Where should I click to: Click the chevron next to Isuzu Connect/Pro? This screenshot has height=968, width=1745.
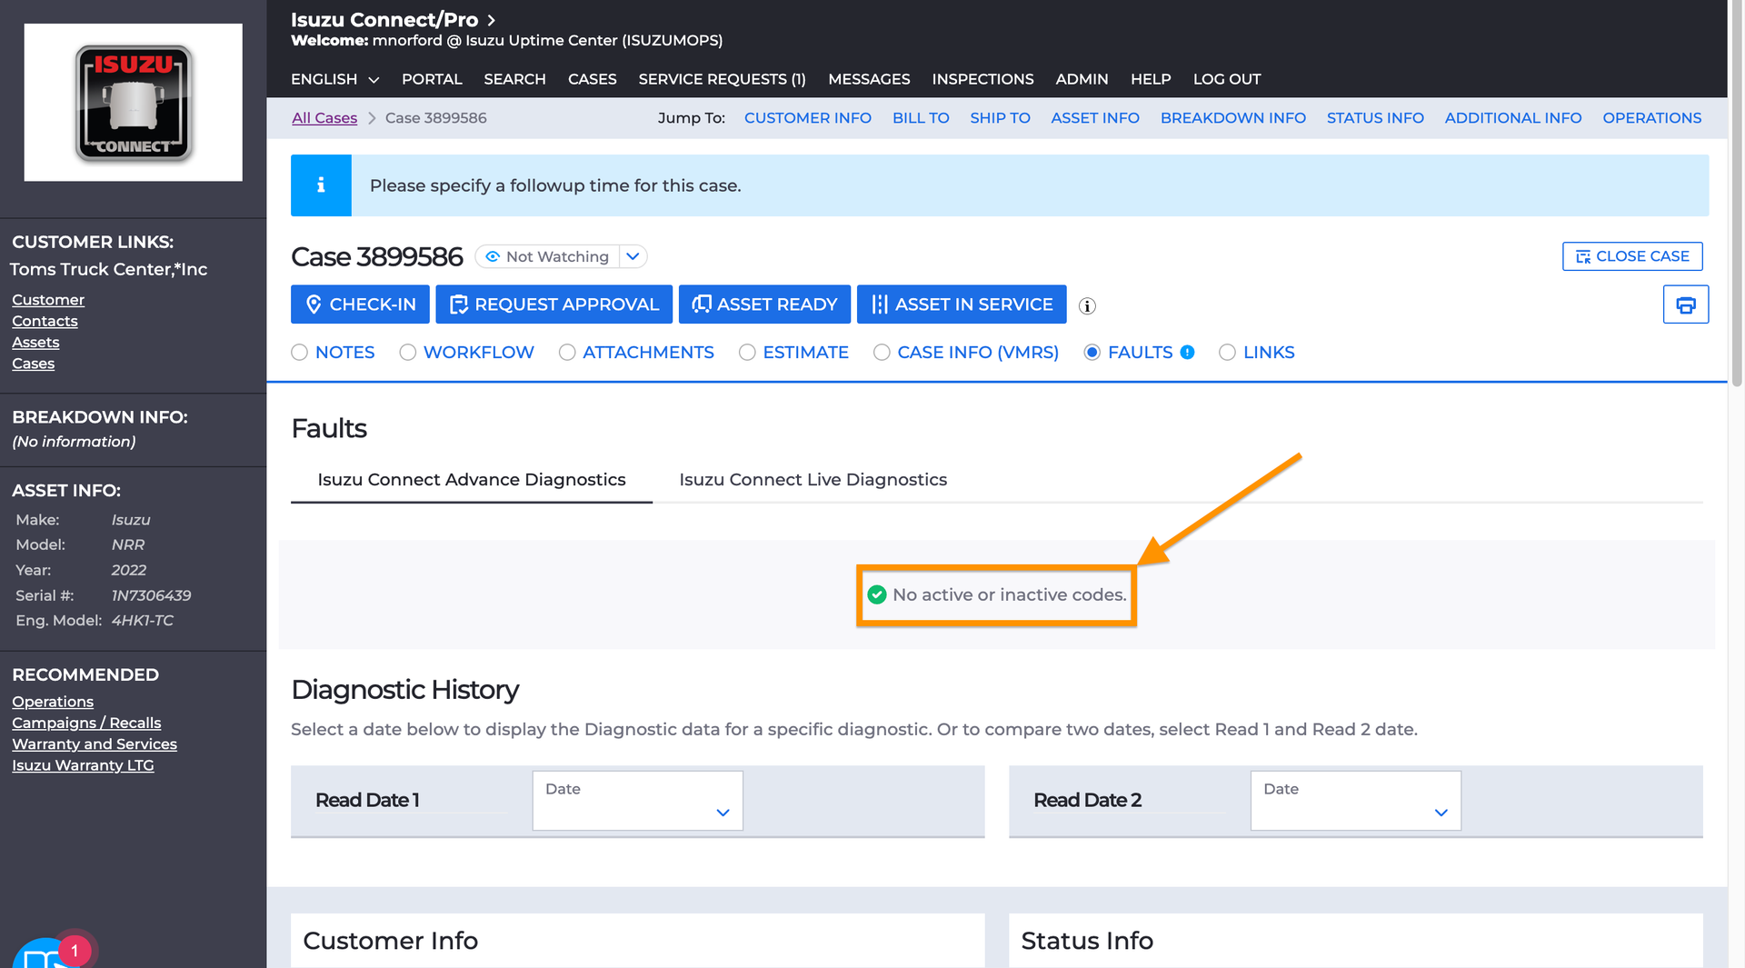click(x=492, y=20)
